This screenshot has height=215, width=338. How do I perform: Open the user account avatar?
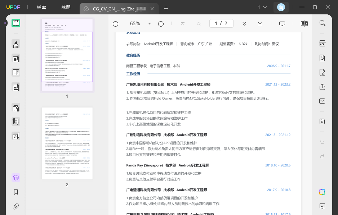[x=281, y=7]
